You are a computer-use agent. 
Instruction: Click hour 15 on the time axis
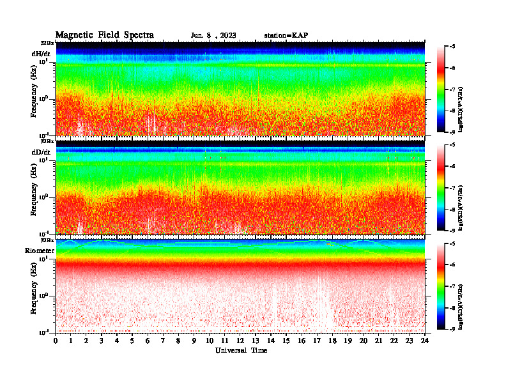tap(286, 341)
